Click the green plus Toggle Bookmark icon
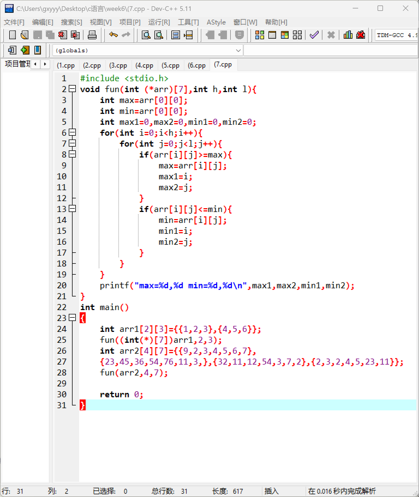This screenshot has height=497, width=419. (25, 50)
